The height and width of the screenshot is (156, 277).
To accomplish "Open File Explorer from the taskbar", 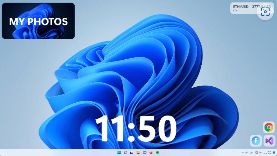I will click(138, 153).
